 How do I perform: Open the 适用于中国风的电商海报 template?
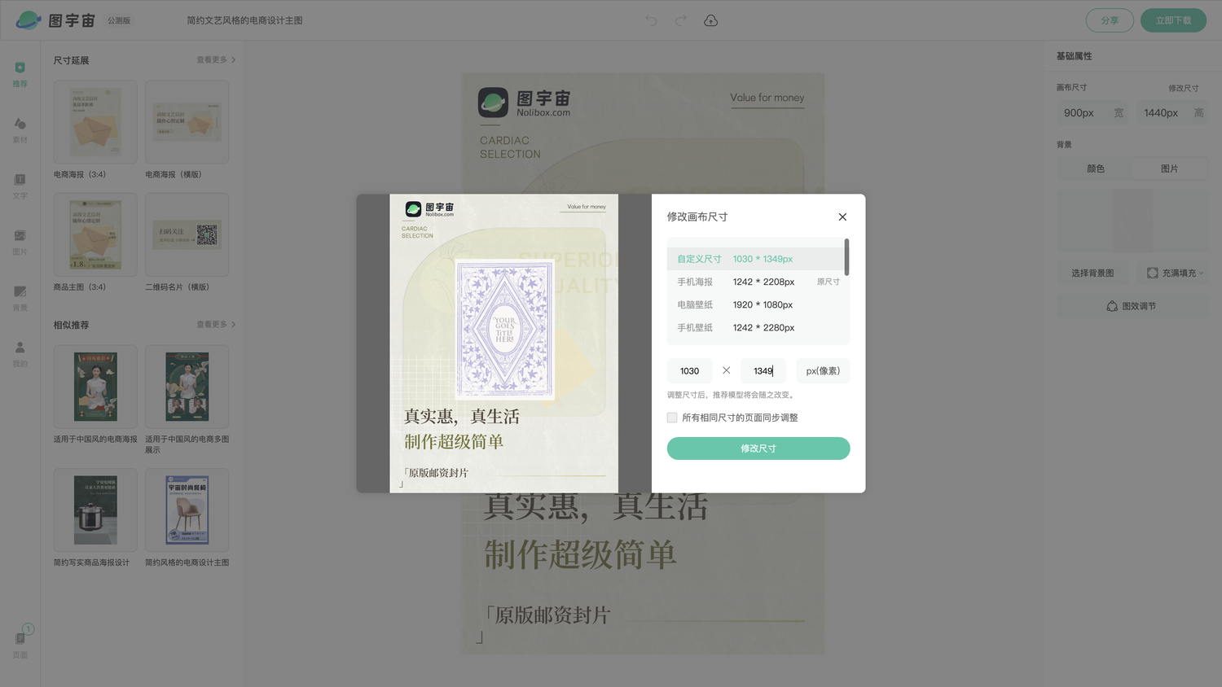95,387
